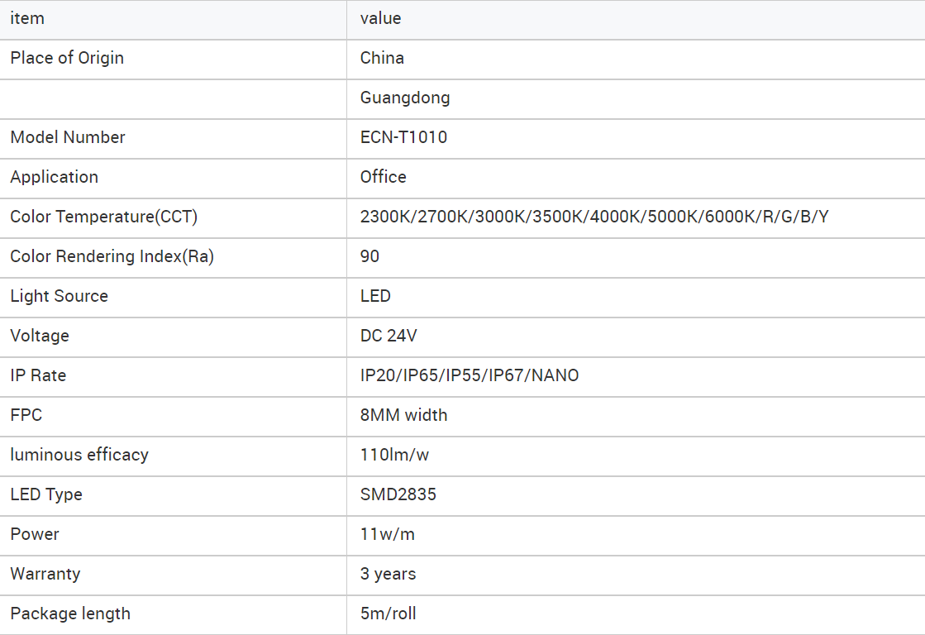Select the Color Rendering Index(Ra) label
This screenshot has width=925, height=635.
pos(112,256)
